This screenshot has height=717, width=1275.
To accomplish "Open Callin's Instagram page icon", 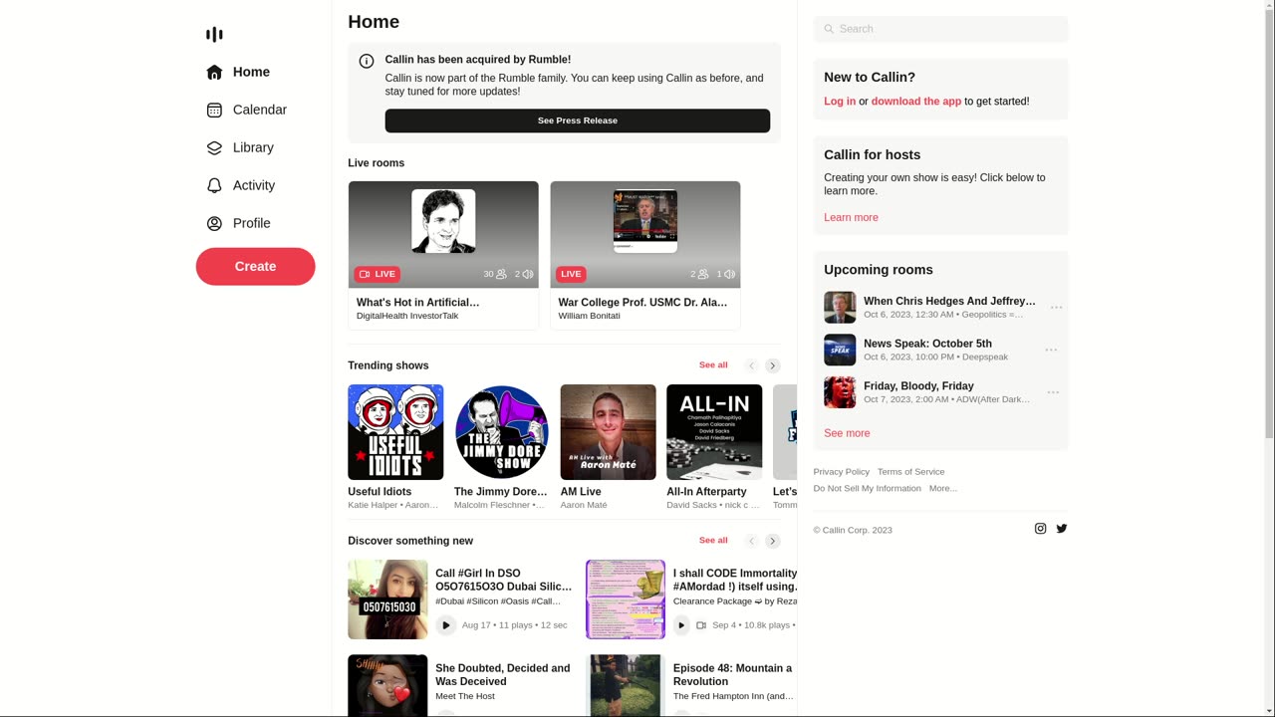I will 1040,529.
